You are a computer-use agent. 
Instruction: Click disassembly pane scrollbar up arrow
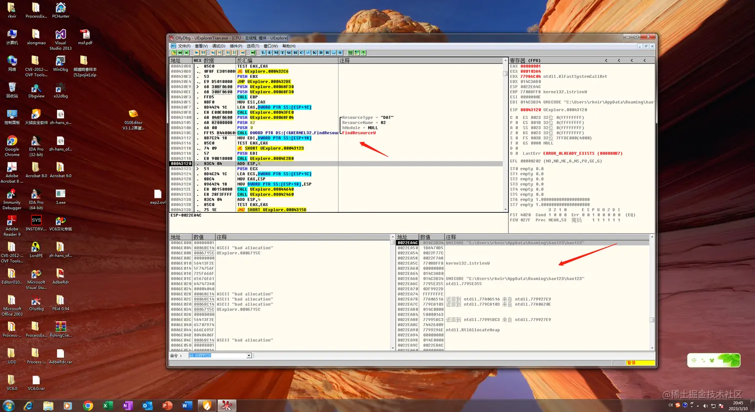click(x=505, y=60)
